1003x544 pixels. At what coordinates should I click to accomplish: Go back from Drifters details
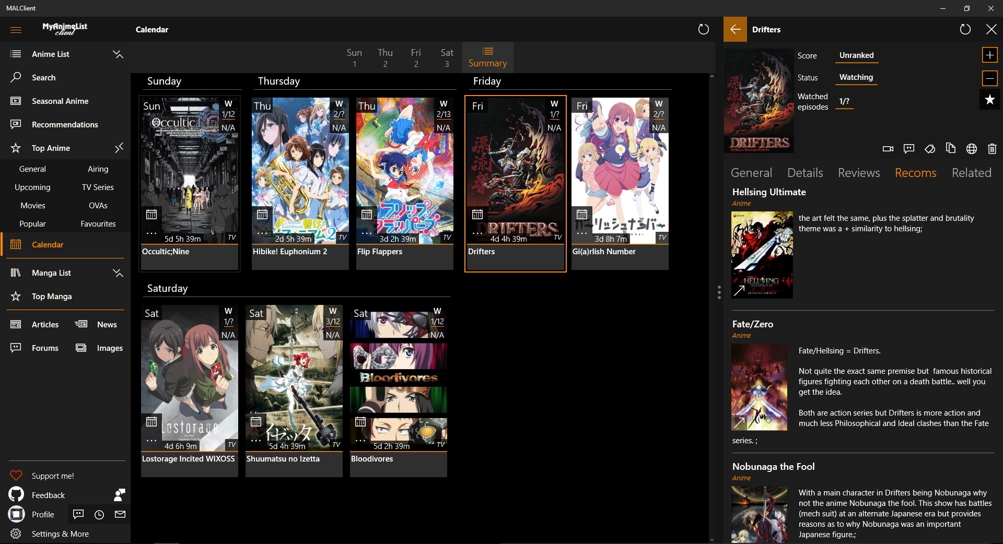point(735,29)
